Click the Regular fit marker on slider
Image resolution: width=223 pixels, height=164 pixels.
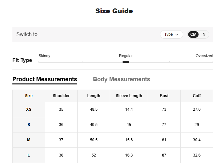pos(126,62)
